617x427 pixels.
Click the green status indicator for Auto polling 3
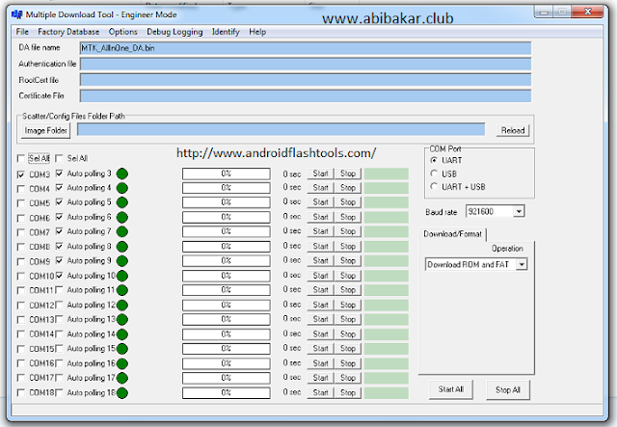[122, 173]
